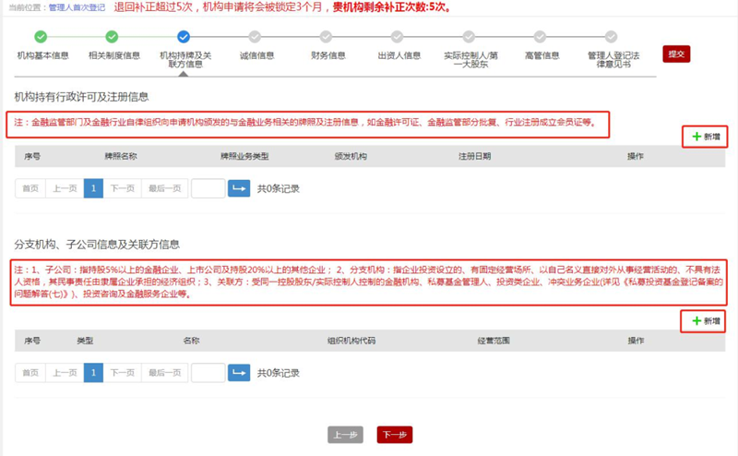The height and width of the screenshot is (456, 738).
Task: Focus the page number field in branch pagination
Action: 208,373
